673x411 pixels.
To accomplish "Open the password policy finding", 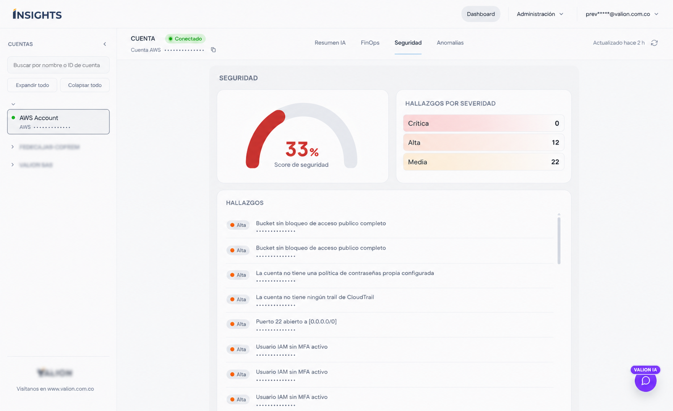I will (390, 275).
